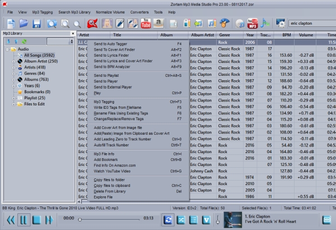Expand the Albums (763) node
Screen dimensions: 336x230
click(13, 80)
